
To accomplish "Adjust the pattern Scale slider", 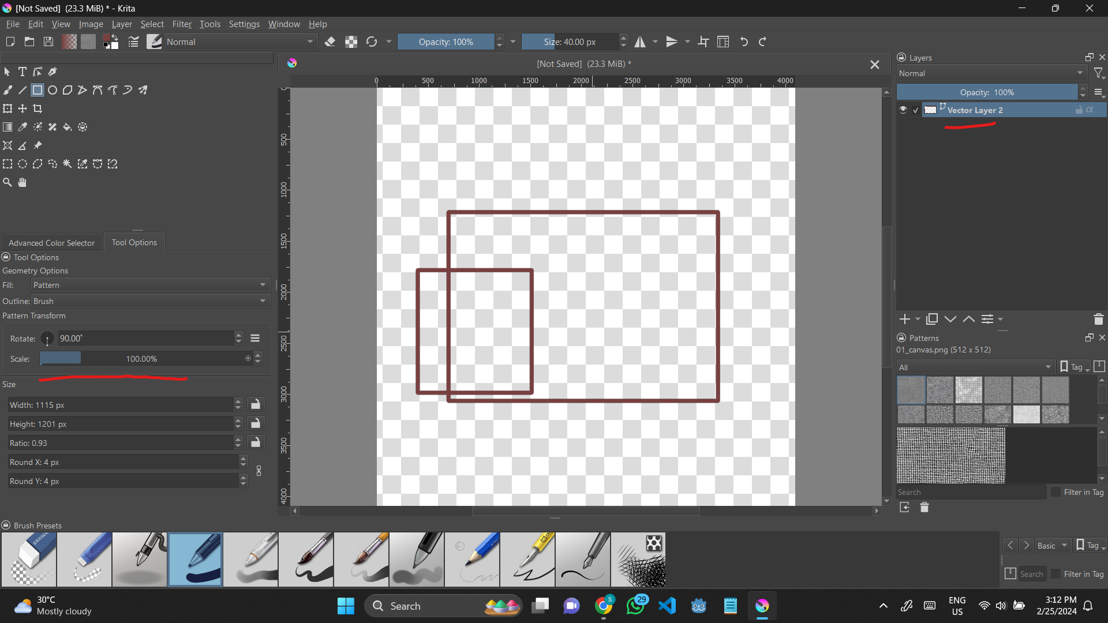I will click(x=141, y=359).
